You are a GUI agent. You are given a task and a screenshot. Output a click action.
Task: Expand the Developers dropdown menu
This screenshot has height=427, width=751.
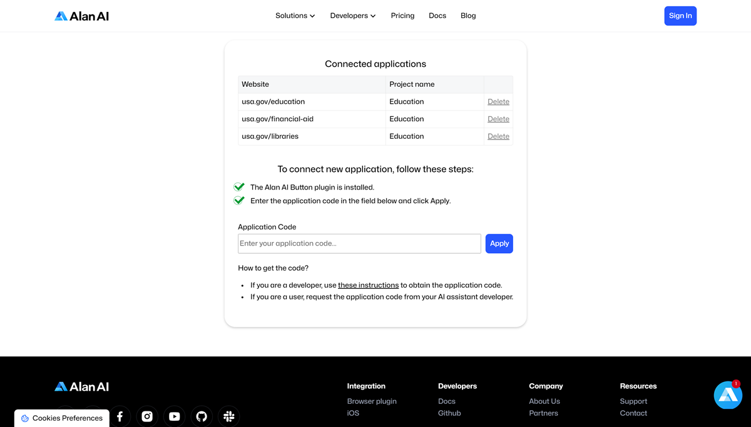click(x=353, y=16)
